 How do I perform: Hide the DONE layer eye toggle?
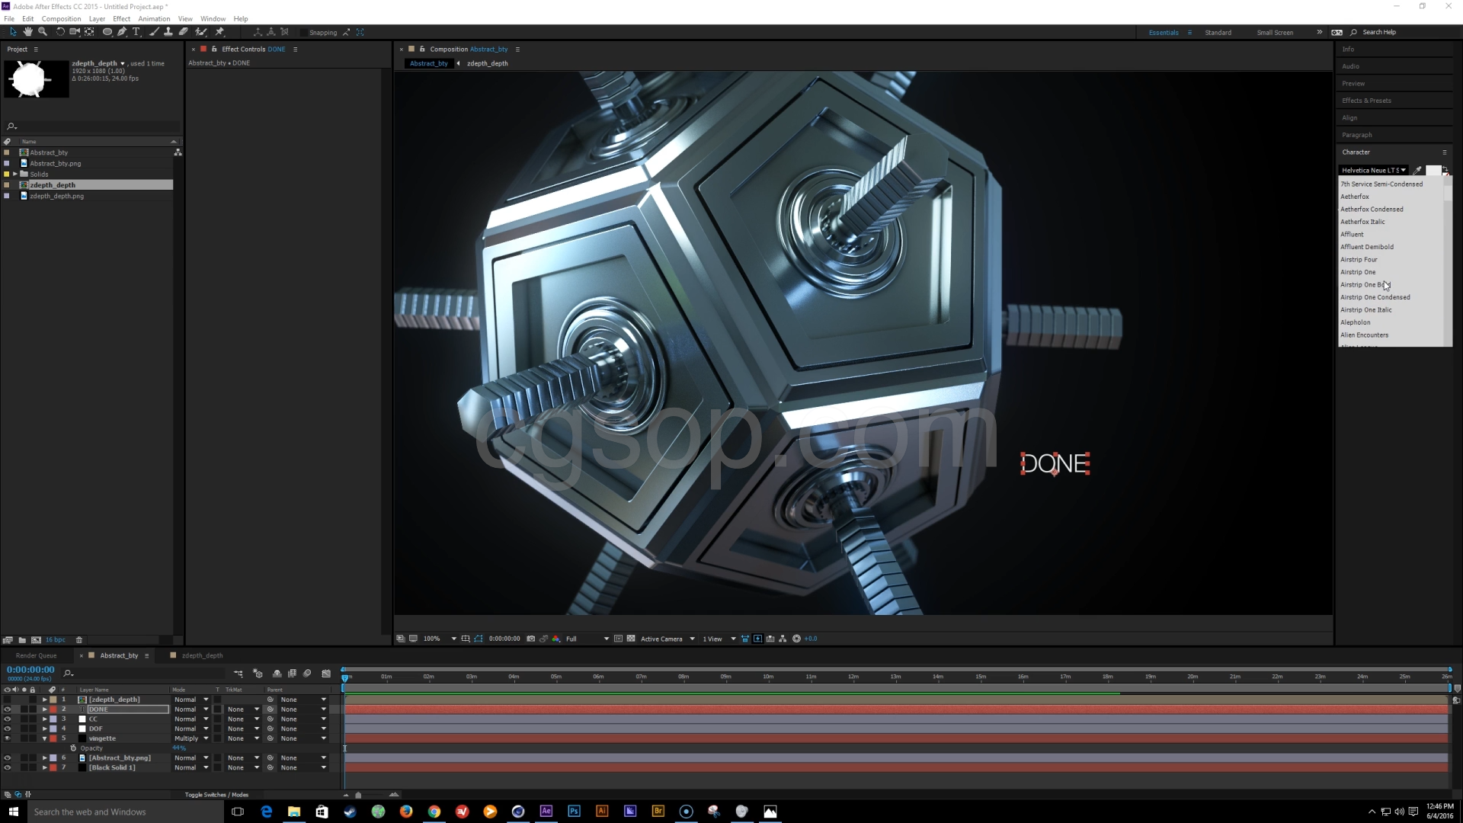[x=8, y=709]
